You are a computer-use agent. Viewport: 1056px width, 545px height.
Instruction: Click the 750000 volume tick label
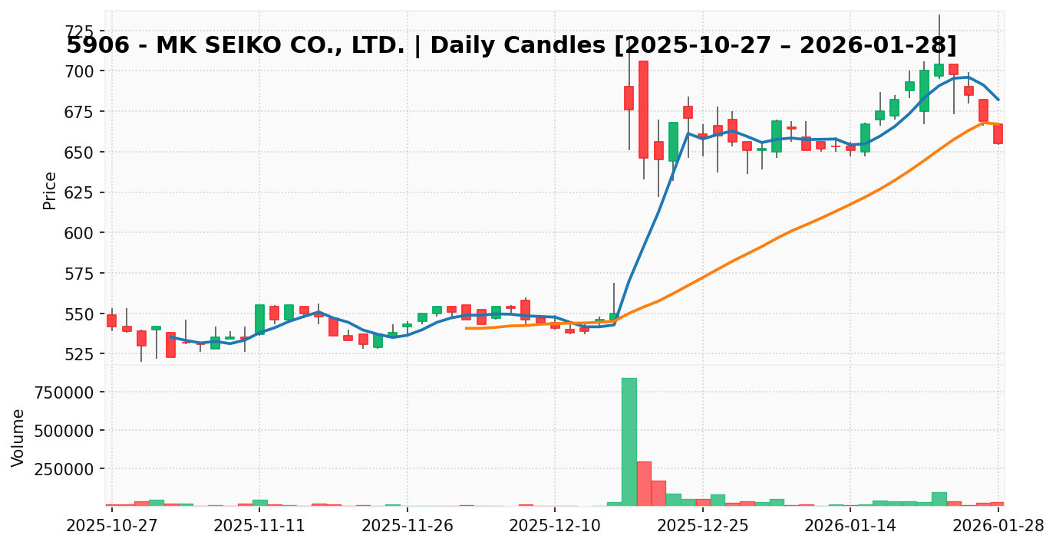pos(64,392)
